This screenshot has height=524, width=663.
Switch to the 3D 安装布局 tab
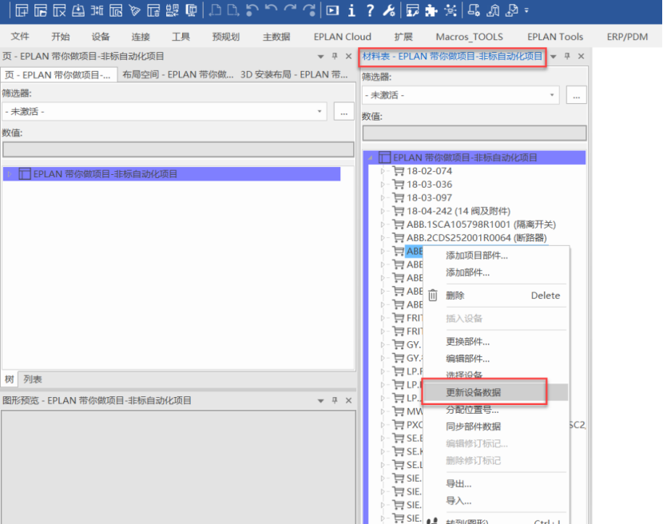tap(294, 75)
